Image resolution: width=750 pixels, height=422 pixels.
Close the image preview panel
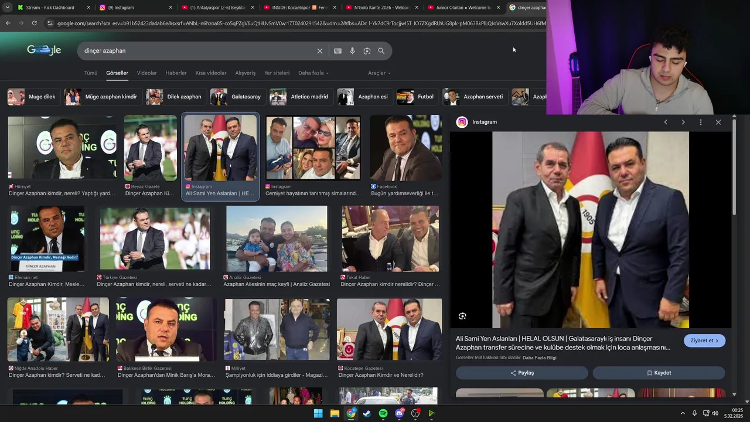click(x=718, y=122)
